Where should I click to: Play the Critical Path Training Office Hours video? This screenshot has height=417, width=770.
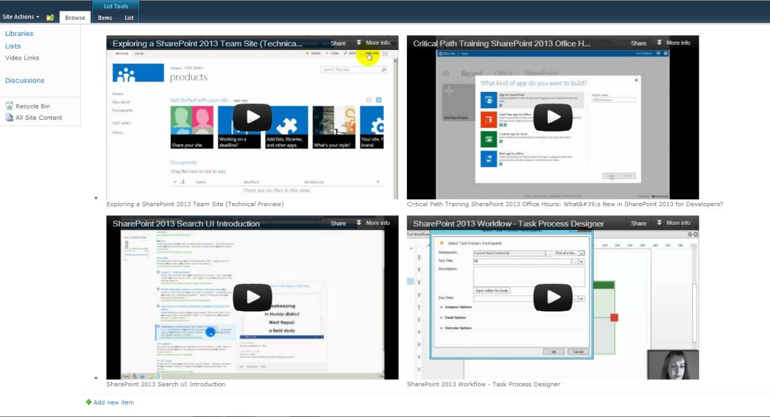click(x=552, y=117)
